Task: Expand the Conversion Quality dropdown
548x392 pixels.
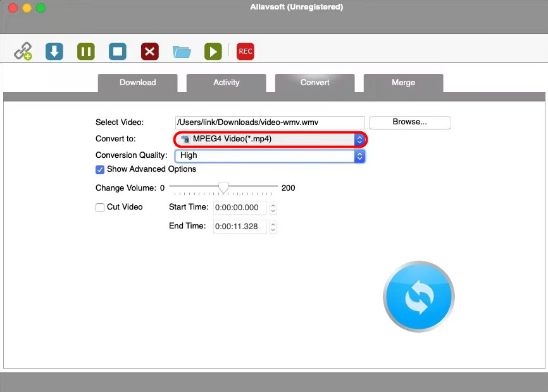Action: (270, 155)
